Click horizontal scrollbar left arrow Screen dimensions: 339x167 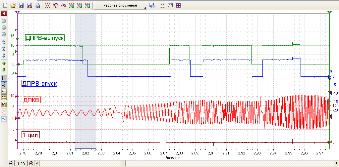pyautogui.click(x=36, y=163)
